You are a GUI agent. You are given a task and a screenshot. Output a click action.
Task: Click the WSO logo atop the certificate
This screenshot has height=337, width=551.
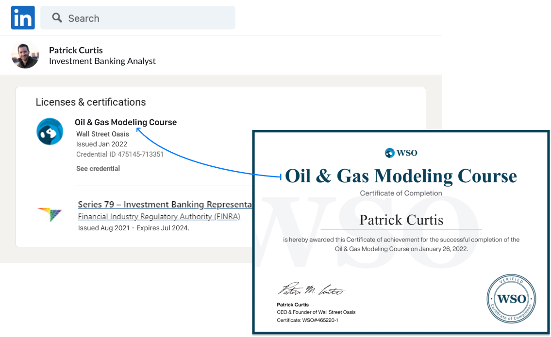pos(401,153)
